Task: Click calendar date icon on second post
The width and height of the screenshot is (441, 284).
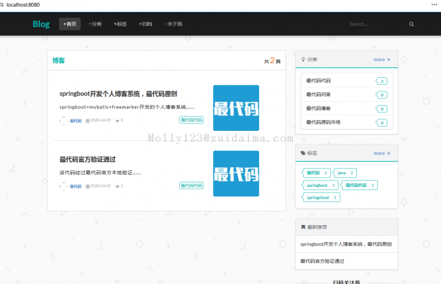Action: 88,186
